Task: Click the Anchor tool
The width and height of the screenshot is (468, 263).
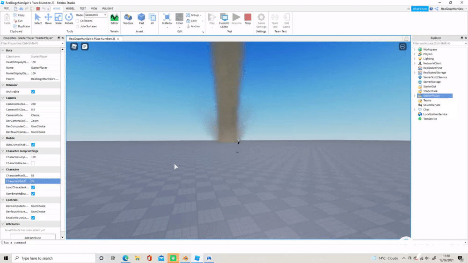Action: (193, 26)
